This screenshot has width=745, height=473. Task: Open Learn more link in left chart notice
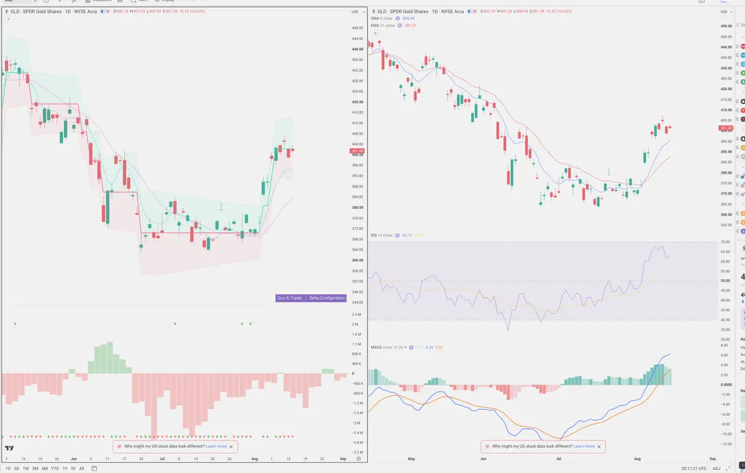216,446
